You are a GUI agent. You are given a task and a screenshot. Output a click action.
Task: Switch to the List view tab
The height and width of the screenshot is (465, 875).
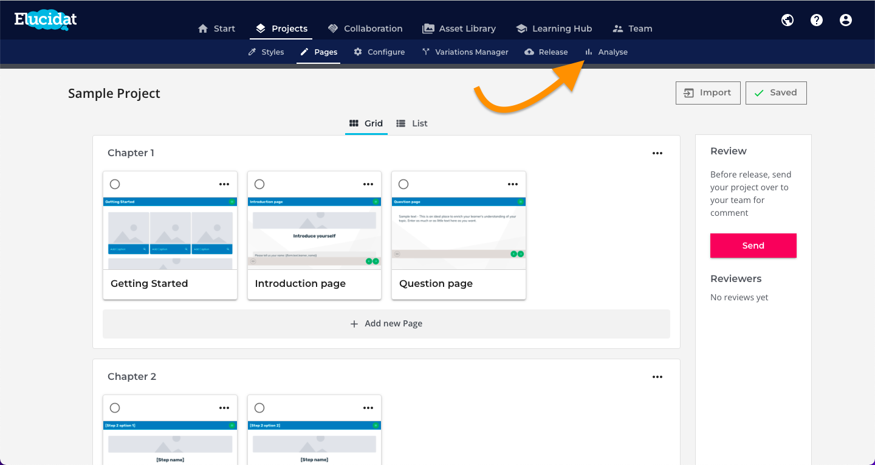[412, 123]
